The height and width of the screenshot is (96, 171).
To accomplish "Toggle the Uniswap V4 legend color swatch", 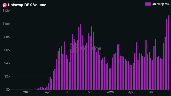I will [x=148, y=4].
